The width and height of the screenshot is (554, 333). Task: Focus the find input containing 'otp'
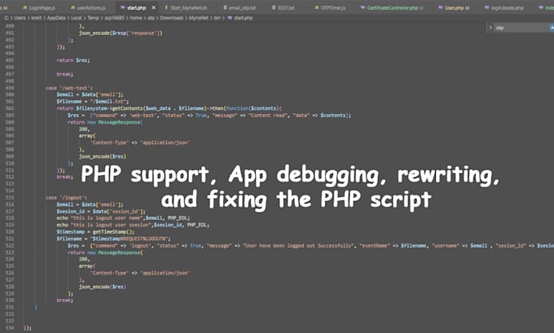[x=521, y=28]
